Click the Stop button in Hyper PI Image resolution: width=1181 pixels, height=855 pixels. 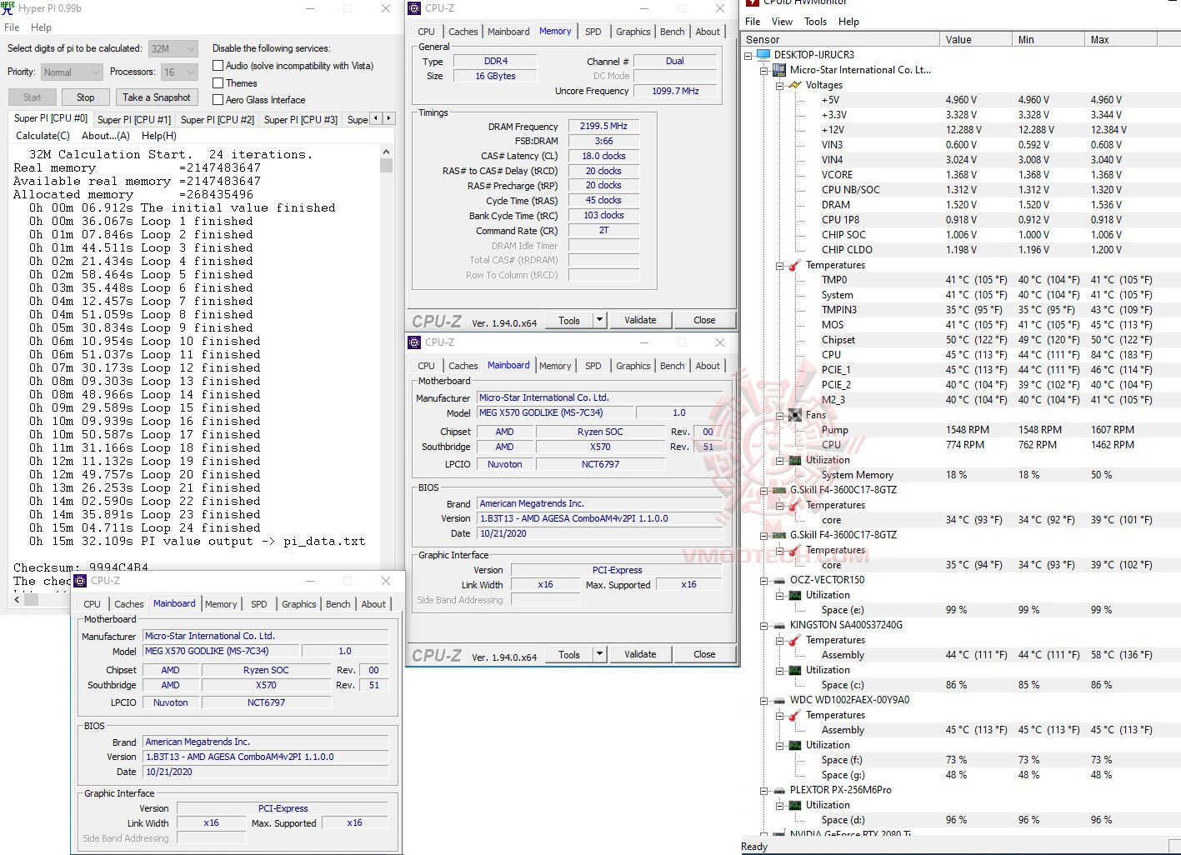(x=86, y=97)
